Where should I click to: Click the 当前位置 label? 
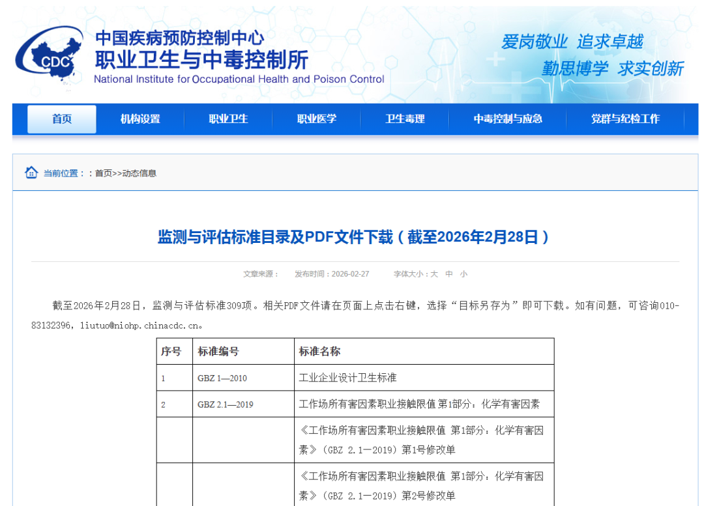click(x=64, y=173)
